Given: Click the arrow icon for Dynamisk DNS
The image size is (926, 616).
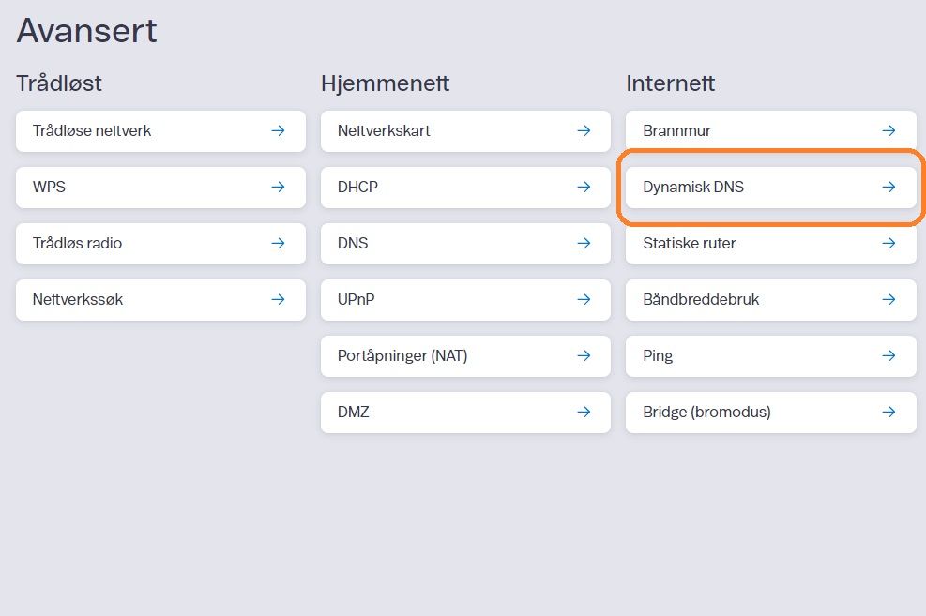Looking at the screenshot, I should (x=888, y=187).
